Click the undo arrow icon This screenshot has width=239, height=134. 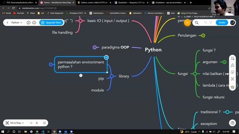205,23
